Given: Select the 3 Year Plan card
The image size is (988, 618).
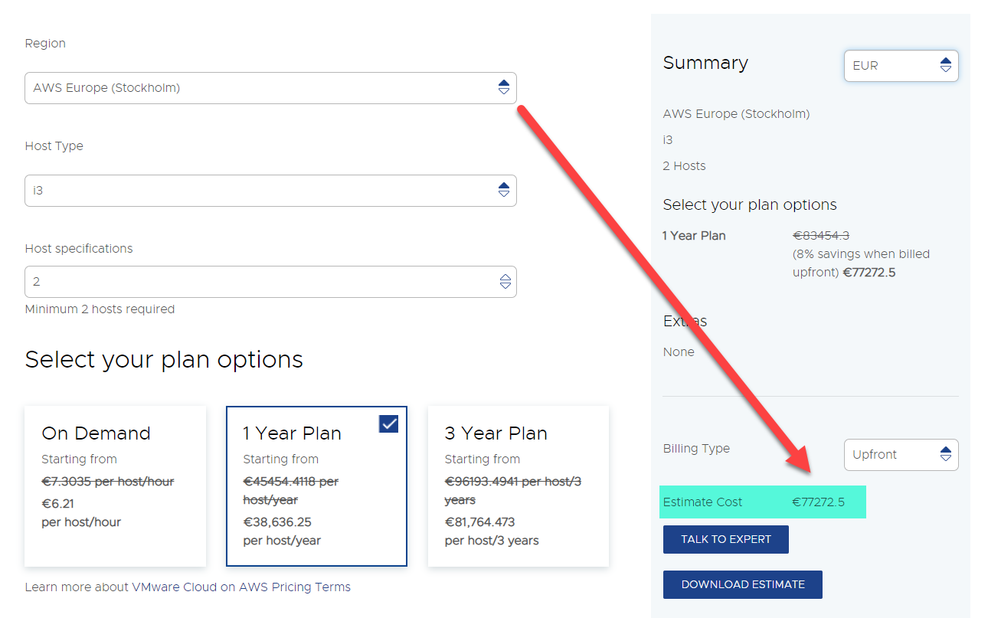Looking at the screenshot, I should (x=518, y=486).
